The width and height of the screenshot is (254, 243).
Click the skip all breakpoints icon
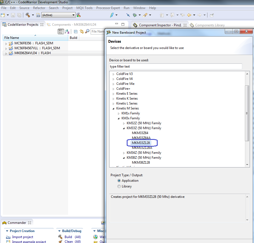click(x=128, y=15)
